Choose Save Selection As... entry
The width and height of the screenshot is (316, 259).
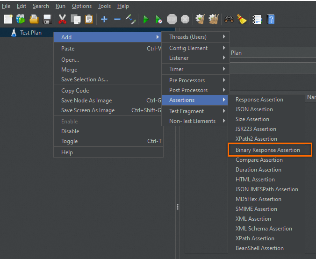click(x=108, y=79)
